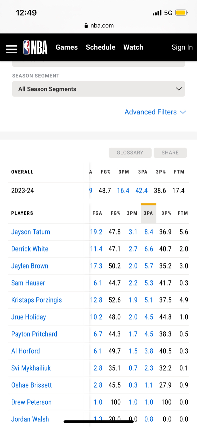Image resolution: width=197 pixels, height=427 pixels.
Task: Open Jayson Tatum player page
Action: pos(31,232)
